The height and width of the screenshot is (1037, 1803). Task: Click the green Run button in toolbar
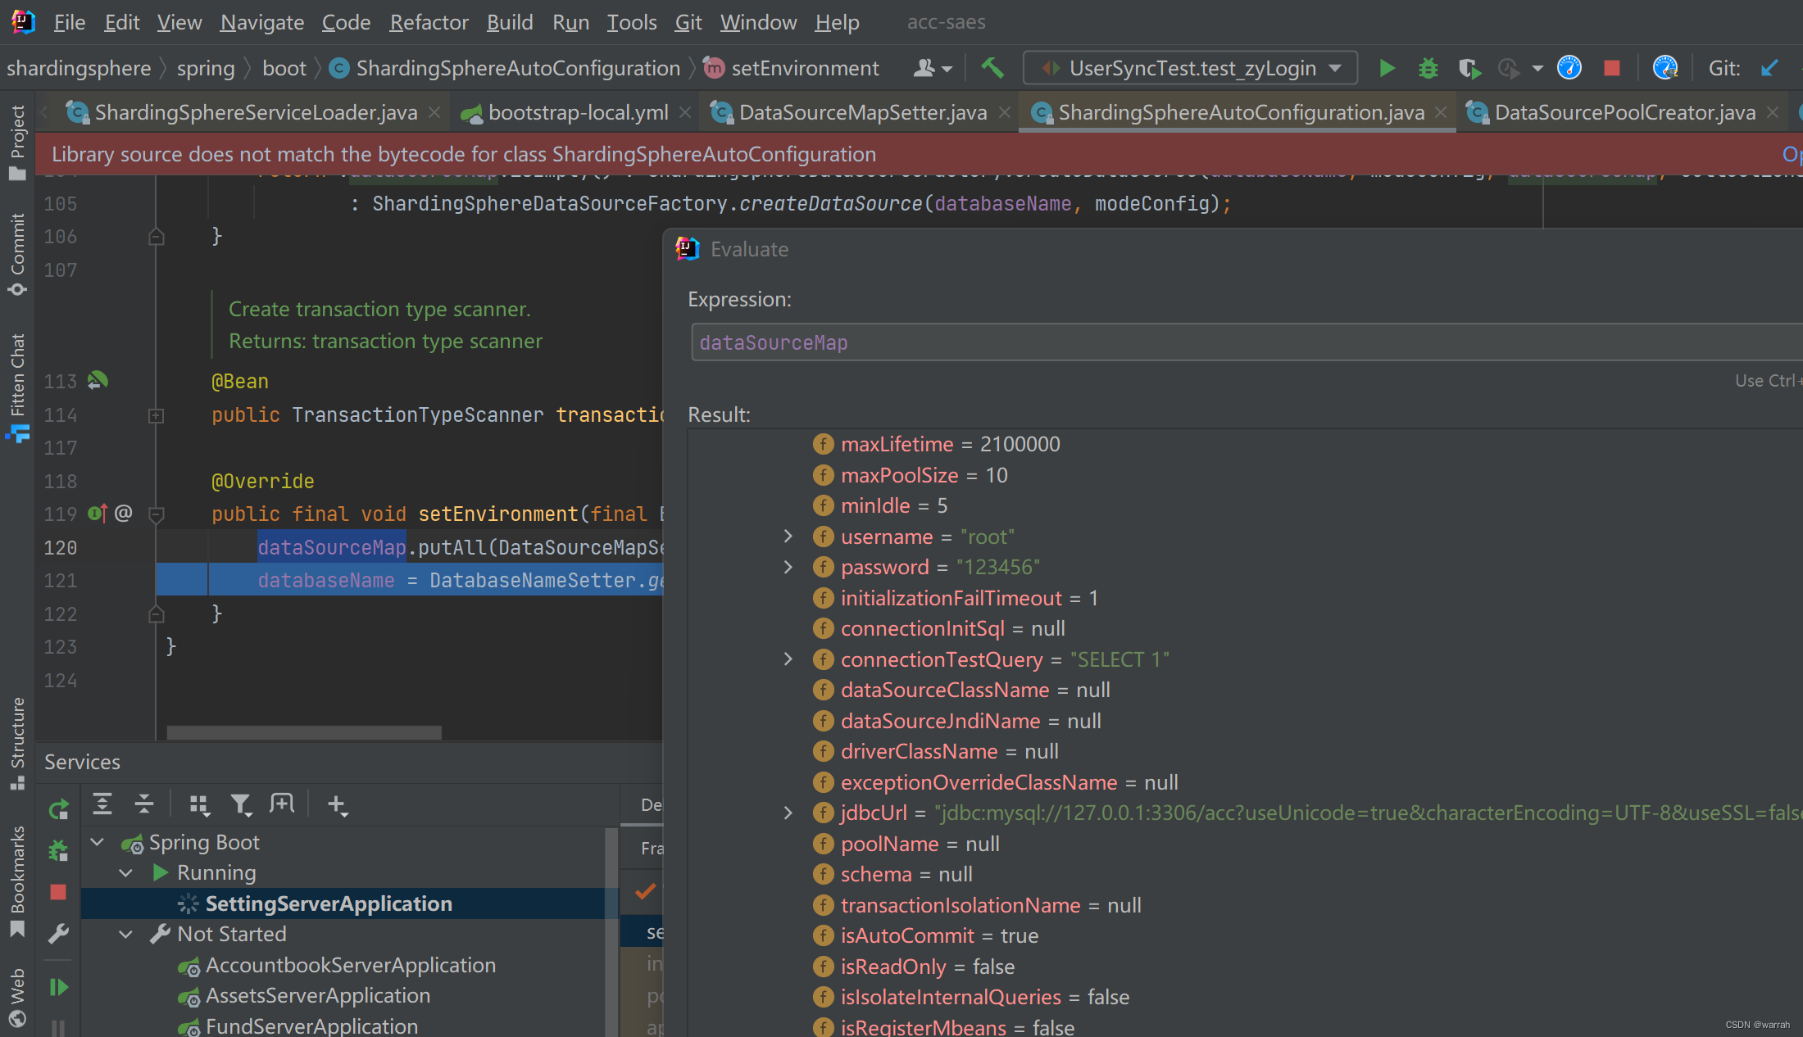click(x=1387, y=68)
